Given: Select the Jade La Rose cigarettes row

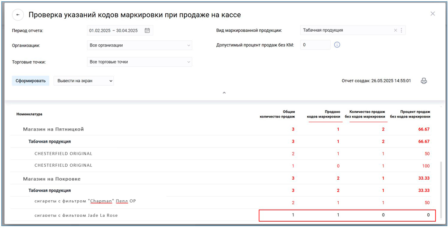Looking at the screenshot, I should (x=76, y=215).
